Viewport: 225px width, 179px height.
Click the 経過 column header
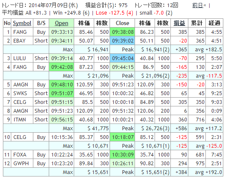click(x=214, y=23)
